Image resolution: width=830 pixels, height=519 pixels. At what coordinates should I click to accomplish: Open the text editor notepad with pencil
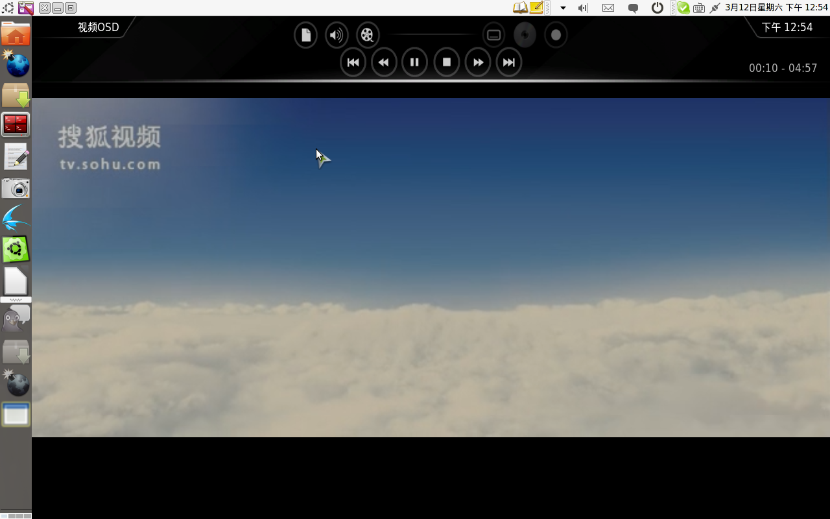(16, 156)
